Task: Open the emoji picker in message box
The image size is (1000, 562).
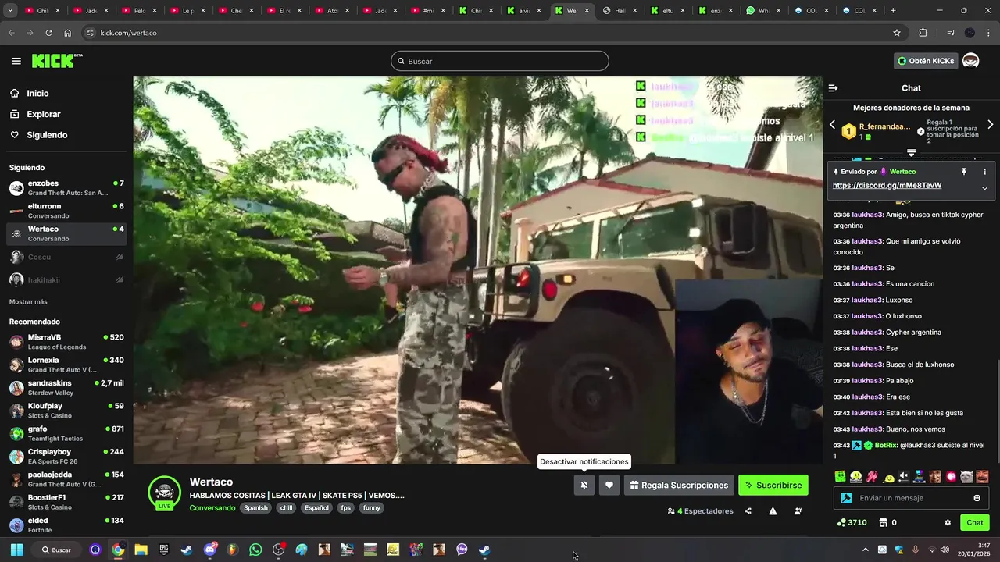Action: tap(977, 498)
